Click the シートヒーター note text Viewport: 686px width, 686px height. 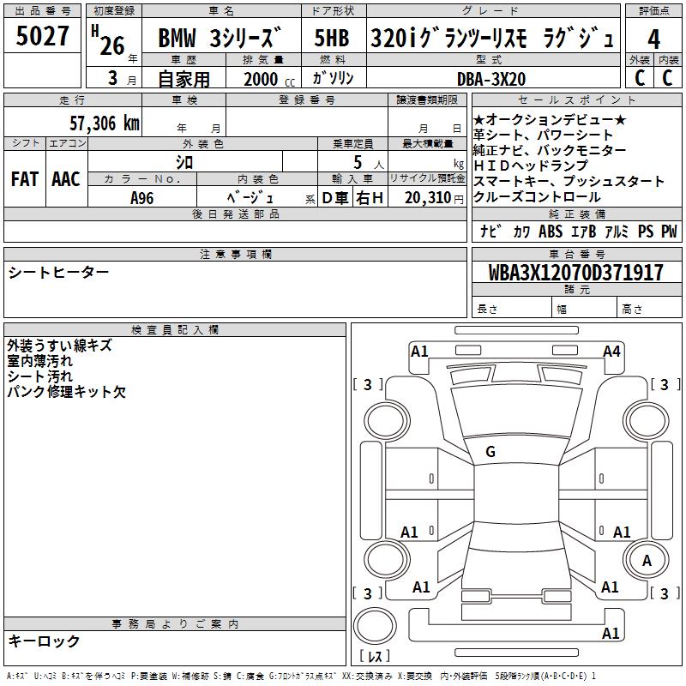pyautogui.click(x=58, y=272)
